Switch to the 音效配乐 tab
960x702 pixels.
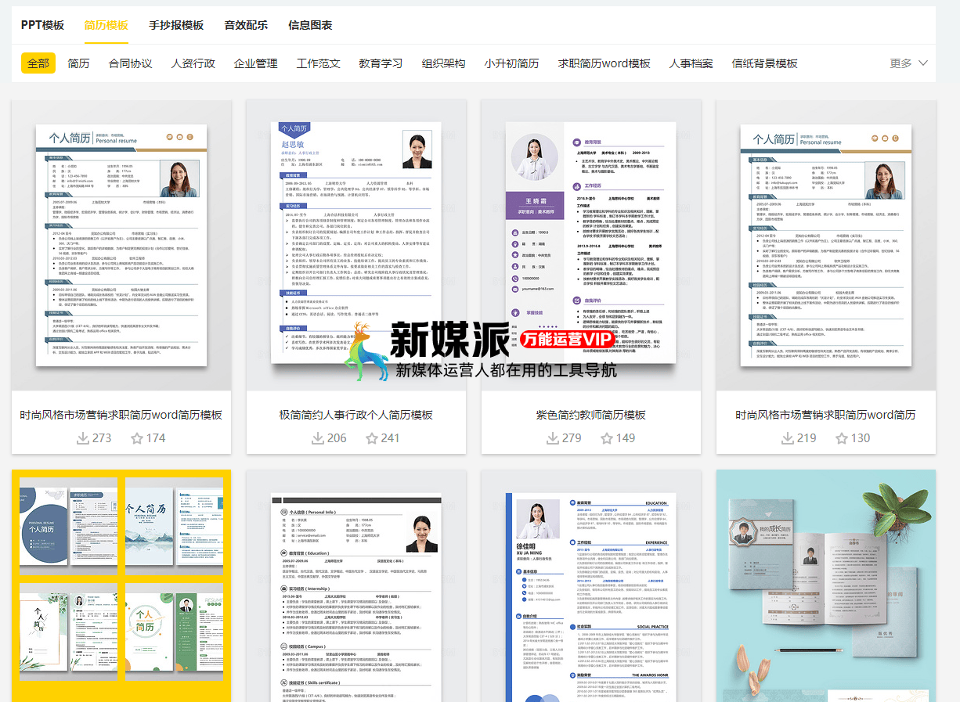(x=246, y=25)
